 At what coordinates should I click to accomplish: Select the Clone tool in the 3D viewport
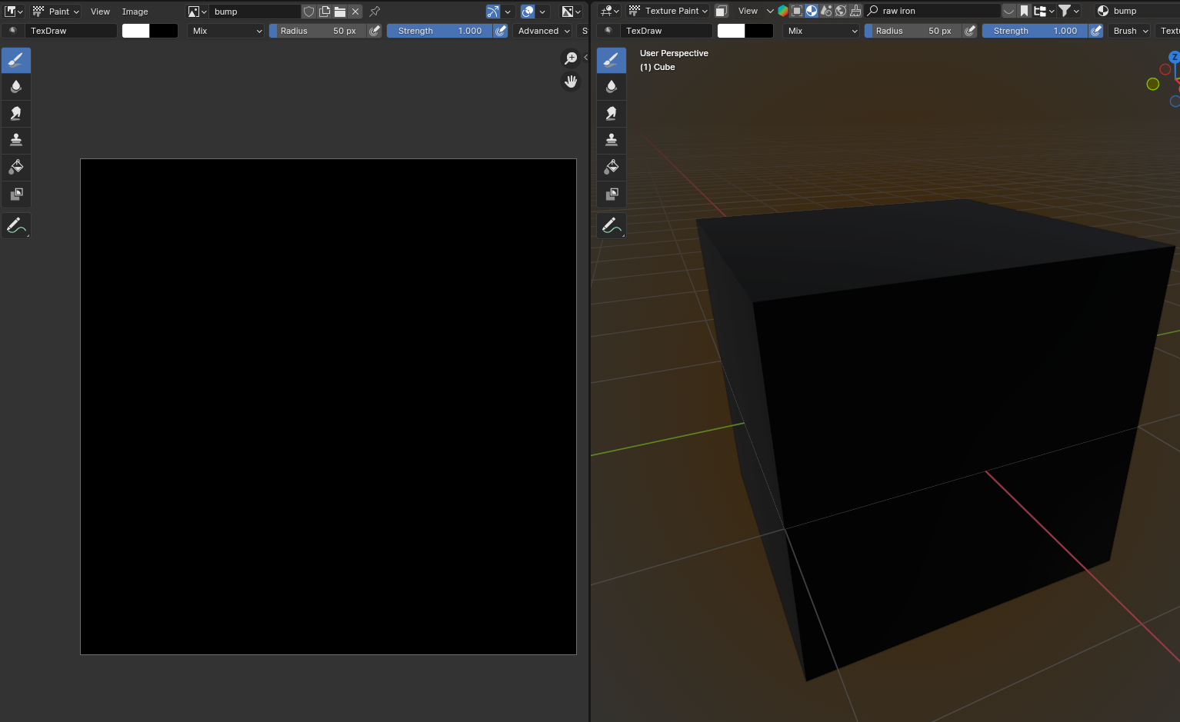[x=612, y=140]
